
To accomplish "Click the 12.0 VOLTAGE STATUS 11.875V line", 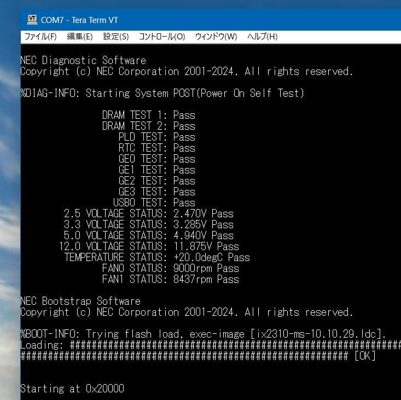I will (149, 247).
